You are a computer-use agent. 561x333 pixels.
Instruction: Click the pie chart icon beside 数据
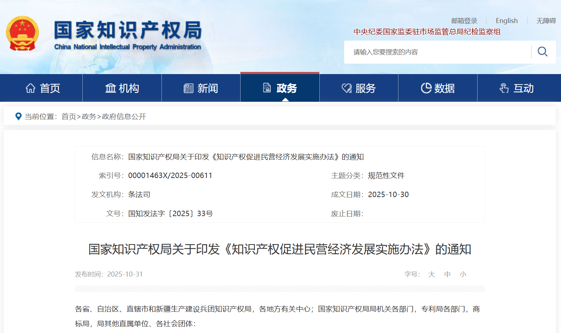point(426,88)
